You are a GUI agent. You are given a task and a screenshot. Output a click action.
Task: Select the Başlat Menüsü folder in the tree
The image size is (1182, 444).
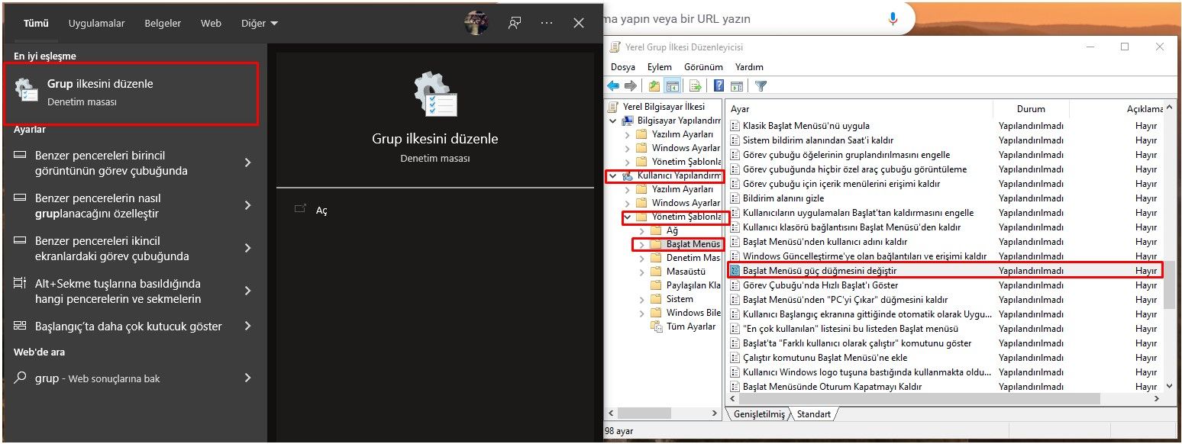[x=693, y=244]
